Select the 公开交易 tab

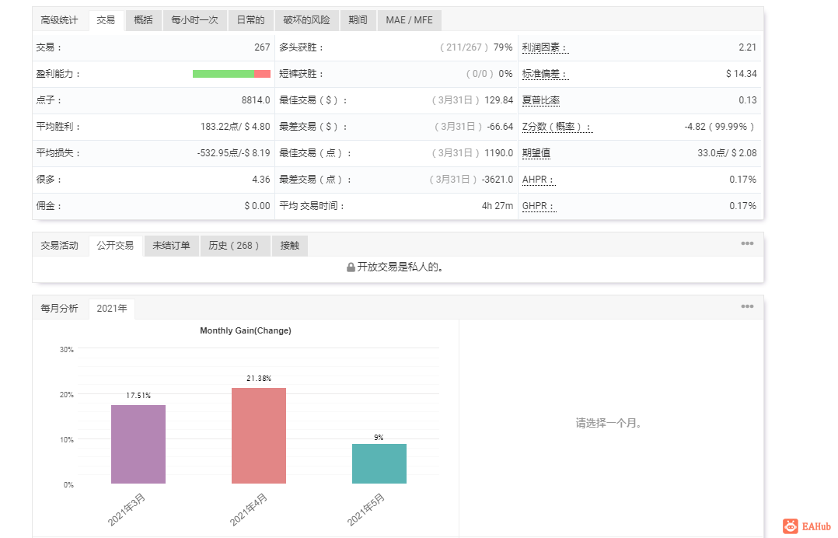pos(115,246)
